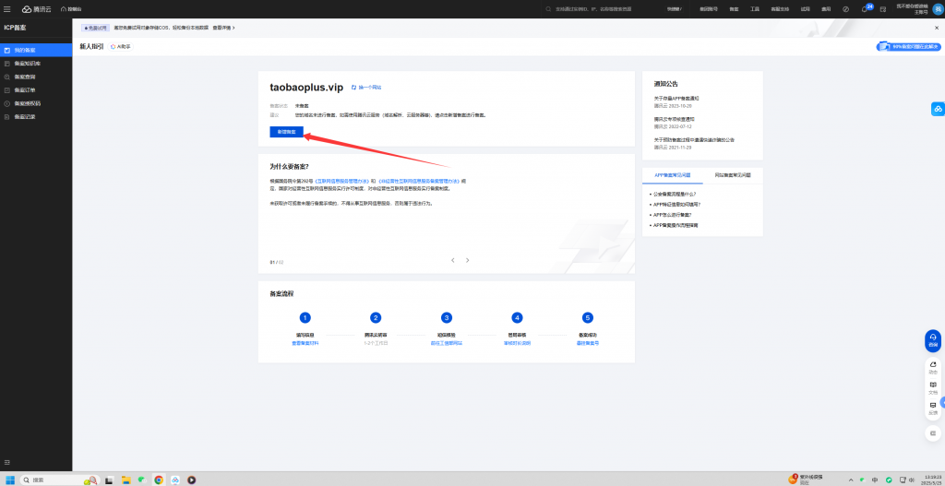Click the blue 新增备案 button
Screen dimensions: 945x486
[x=286, y=131]
